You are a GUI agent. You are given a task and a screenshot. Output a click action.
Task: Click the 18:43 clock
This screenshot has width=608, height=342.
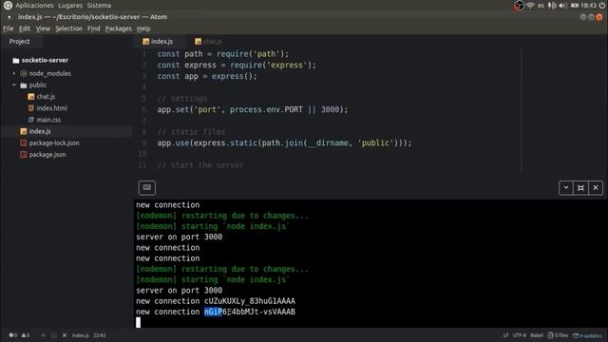point(589,6)
